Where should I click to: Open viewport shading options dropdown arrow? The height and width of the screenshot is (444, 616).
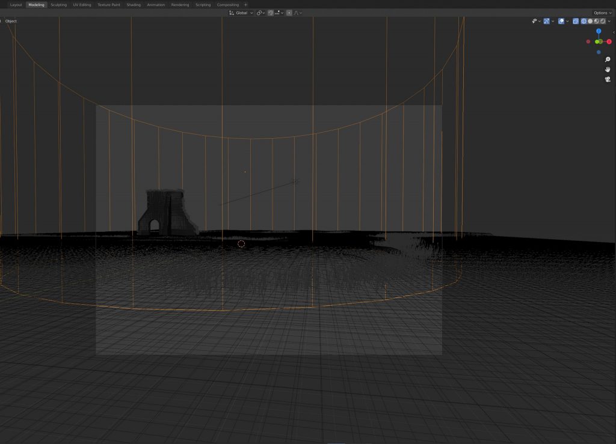(608, 21)
